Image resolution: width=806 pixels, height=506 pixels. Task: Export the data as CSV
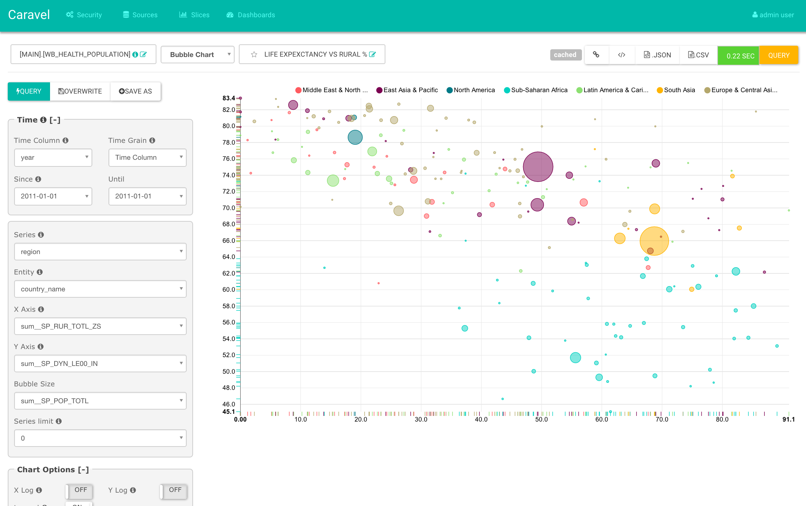tap(698, 55)
